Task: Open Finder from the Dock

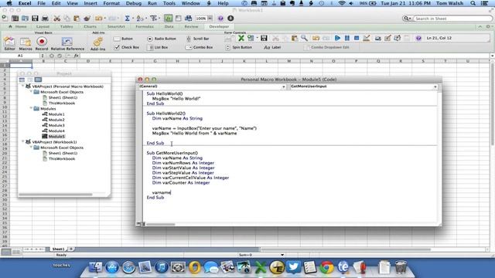Action: pos(96,267)
